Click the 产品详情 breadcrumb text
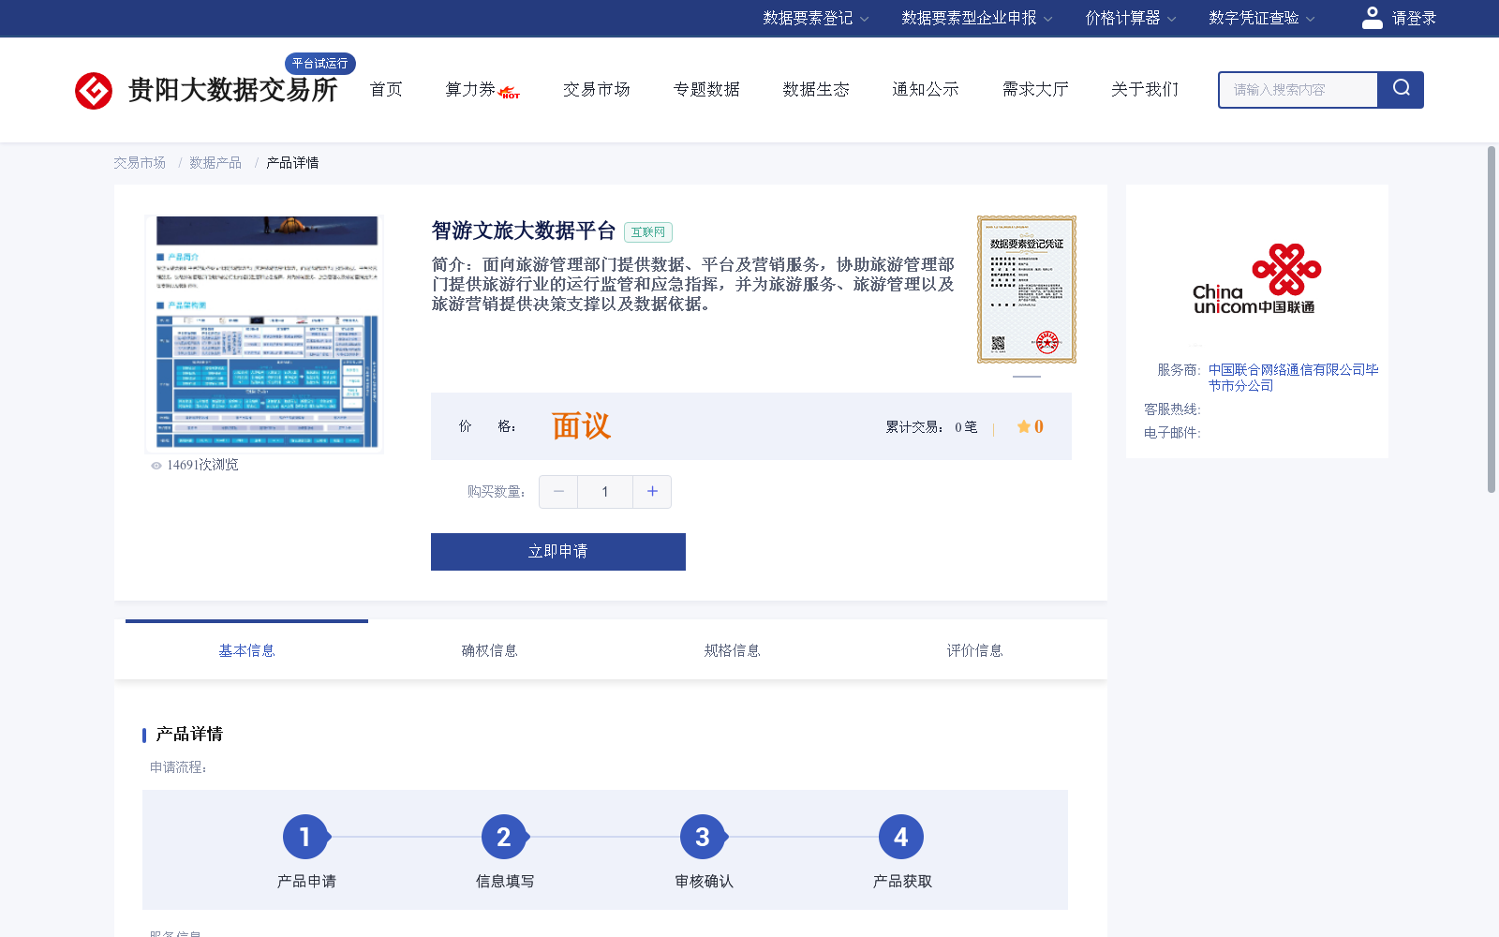This screenshot has width=1499, height=937. tap(292, 163)
